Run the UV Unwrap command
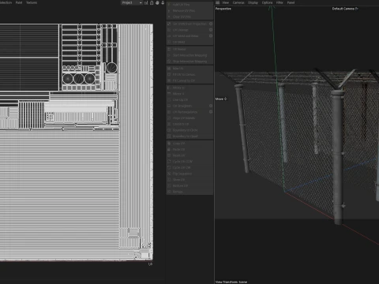The width and height of the screenshot is (379, 284). 180,30
